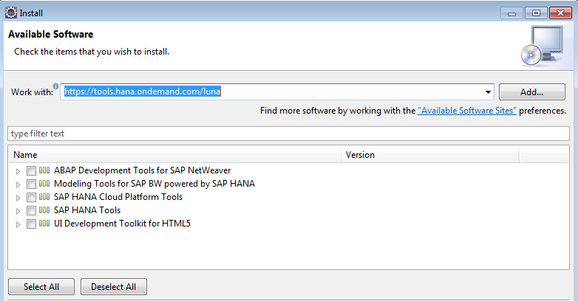Check SAP HANA Cloud Platform Tools checkbox

31,197
